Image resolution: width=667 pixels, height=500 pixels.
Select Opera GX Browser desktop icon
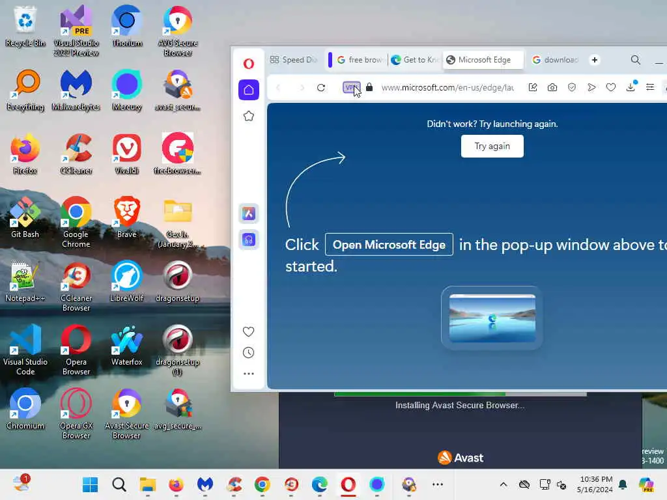point(76,413)
